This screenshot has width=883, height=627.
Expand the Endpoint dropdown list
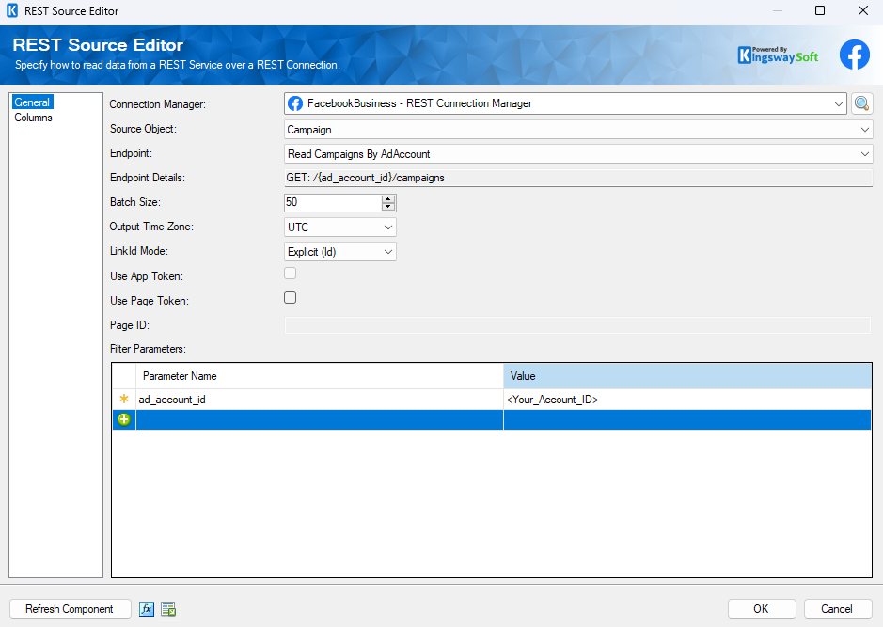point(865,153)
